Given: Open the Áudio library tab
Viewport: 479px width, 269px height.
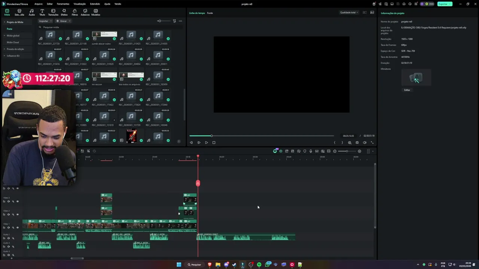Looking at the screenshot, I should click(x=31, y=12).
